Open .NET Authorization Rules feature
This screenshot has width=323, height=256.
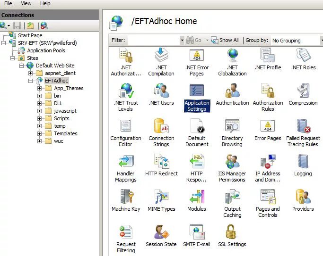(x=126, y=62)
